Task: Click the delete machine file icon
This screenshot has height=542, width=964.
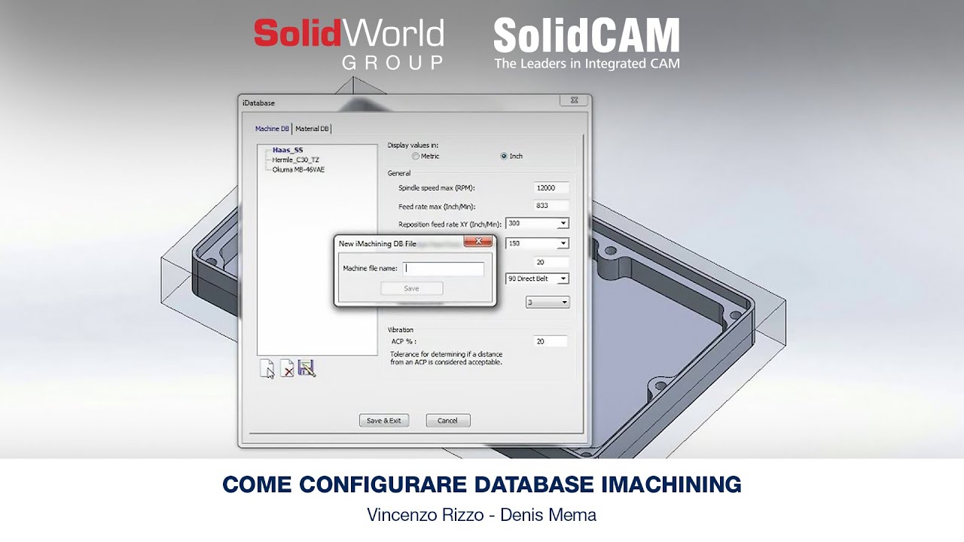Action: click(287, 368)
